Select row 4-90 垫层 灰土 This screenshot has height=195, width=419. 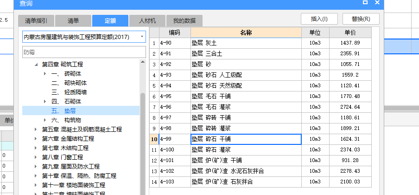pyautogui.click(x=246, y=43)
